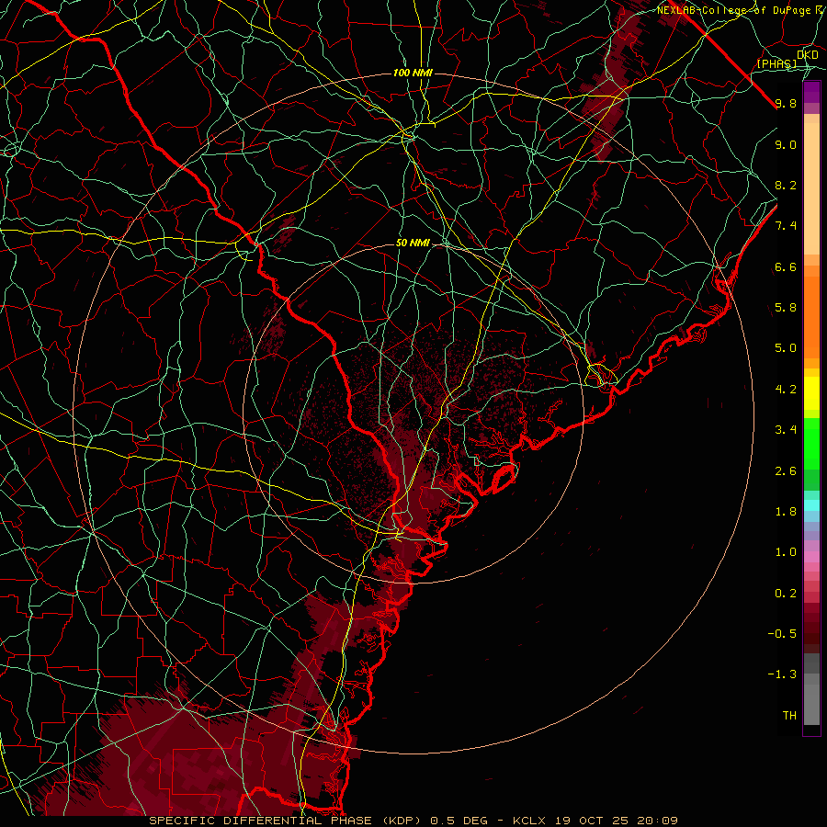Click the 4.2 legend value
Screen dimensions: 827x827
[x=786, y=390]
